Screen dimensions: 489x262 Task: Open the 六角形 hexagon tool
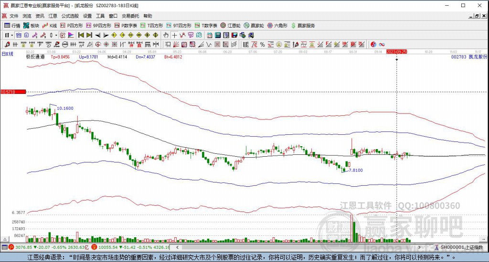coord(277,26)
